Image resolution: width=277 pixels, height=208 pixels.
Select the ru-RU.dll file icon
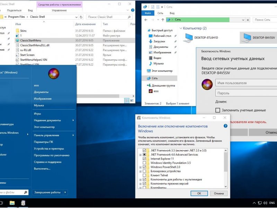coord(17,50)
